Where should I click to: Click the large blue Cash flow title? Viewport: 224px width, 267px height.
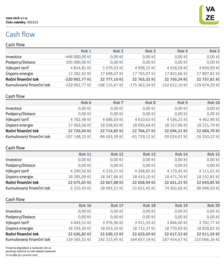point(20,34)
